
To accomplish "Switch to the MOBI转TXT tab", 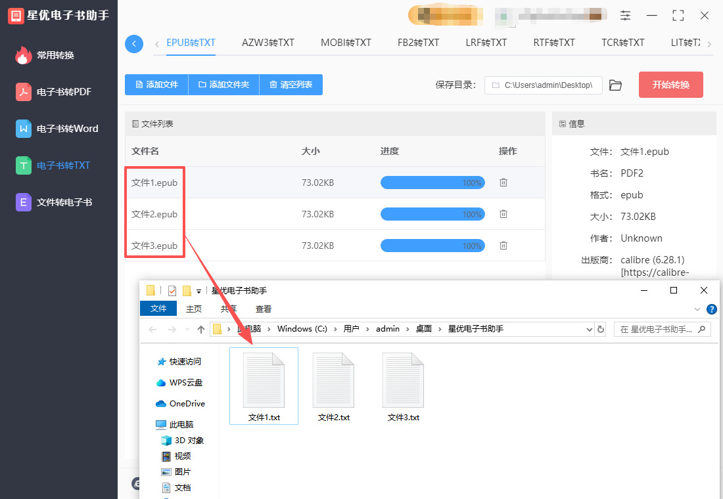I will click(x=346, y=43).
